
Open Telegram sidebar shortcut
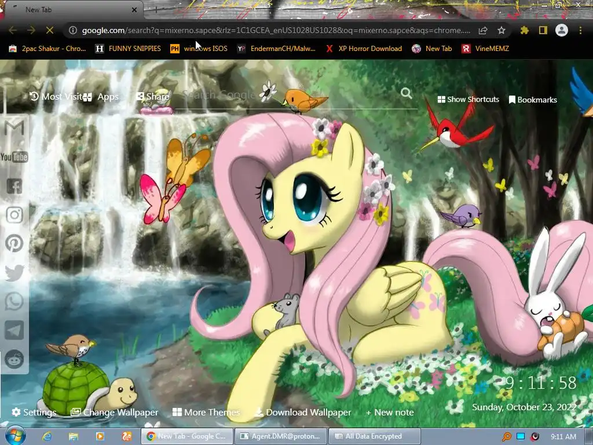tap(14, 330)
